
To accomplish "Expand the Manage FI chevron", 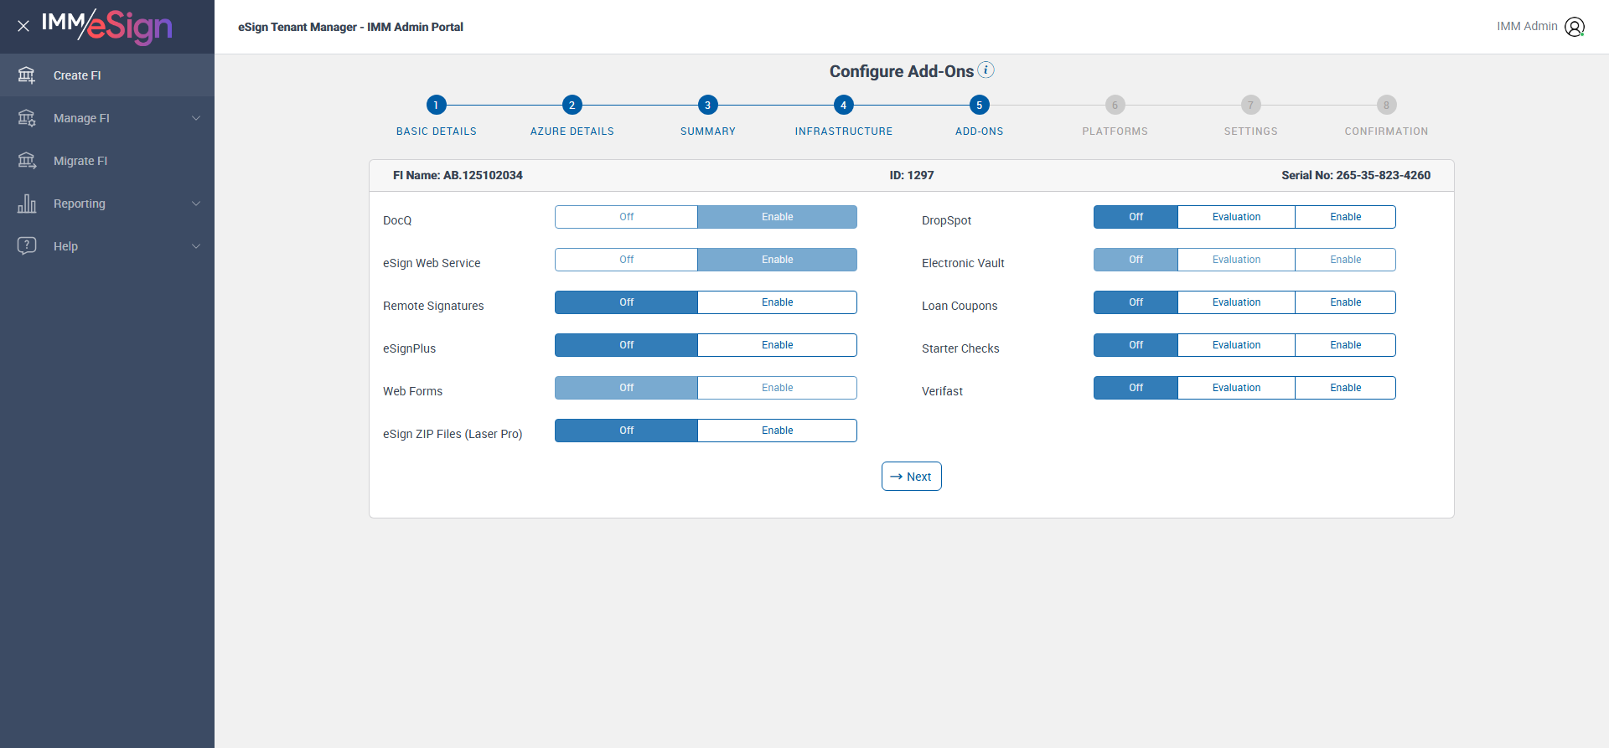I will (196, 118).
